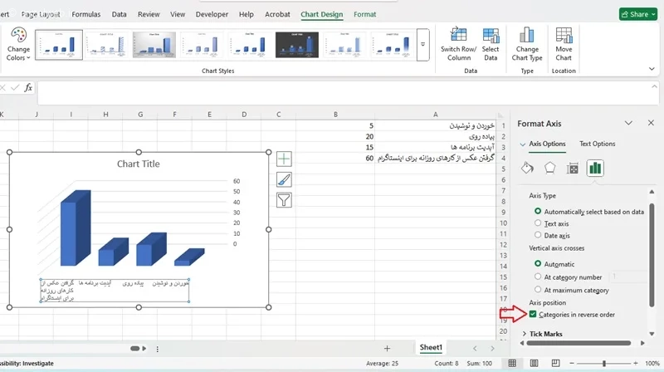Open Chart Styles paintbrush button
This screenshot has width=664, height=372.
tap(284, 179)
